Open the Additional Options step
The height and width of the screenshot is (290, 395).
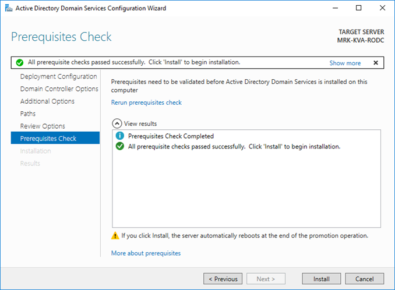tap(47, 101)
